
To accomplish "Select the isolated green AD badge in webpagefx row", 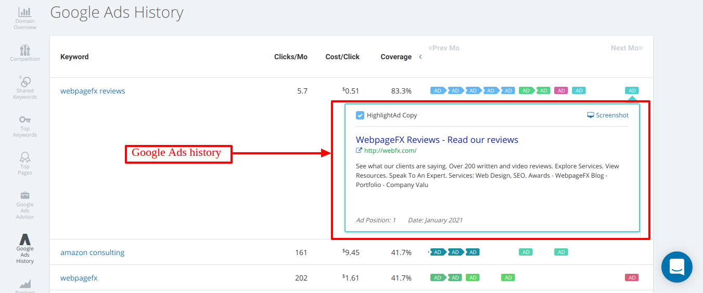I will [508, 277].
